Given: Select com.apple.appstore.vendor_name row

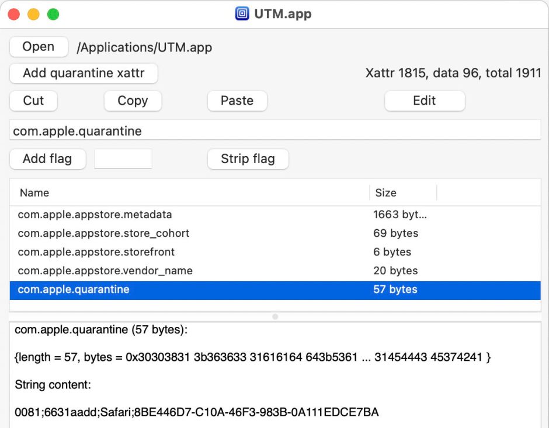Looking at the screenshot, I should coord(275,271).
